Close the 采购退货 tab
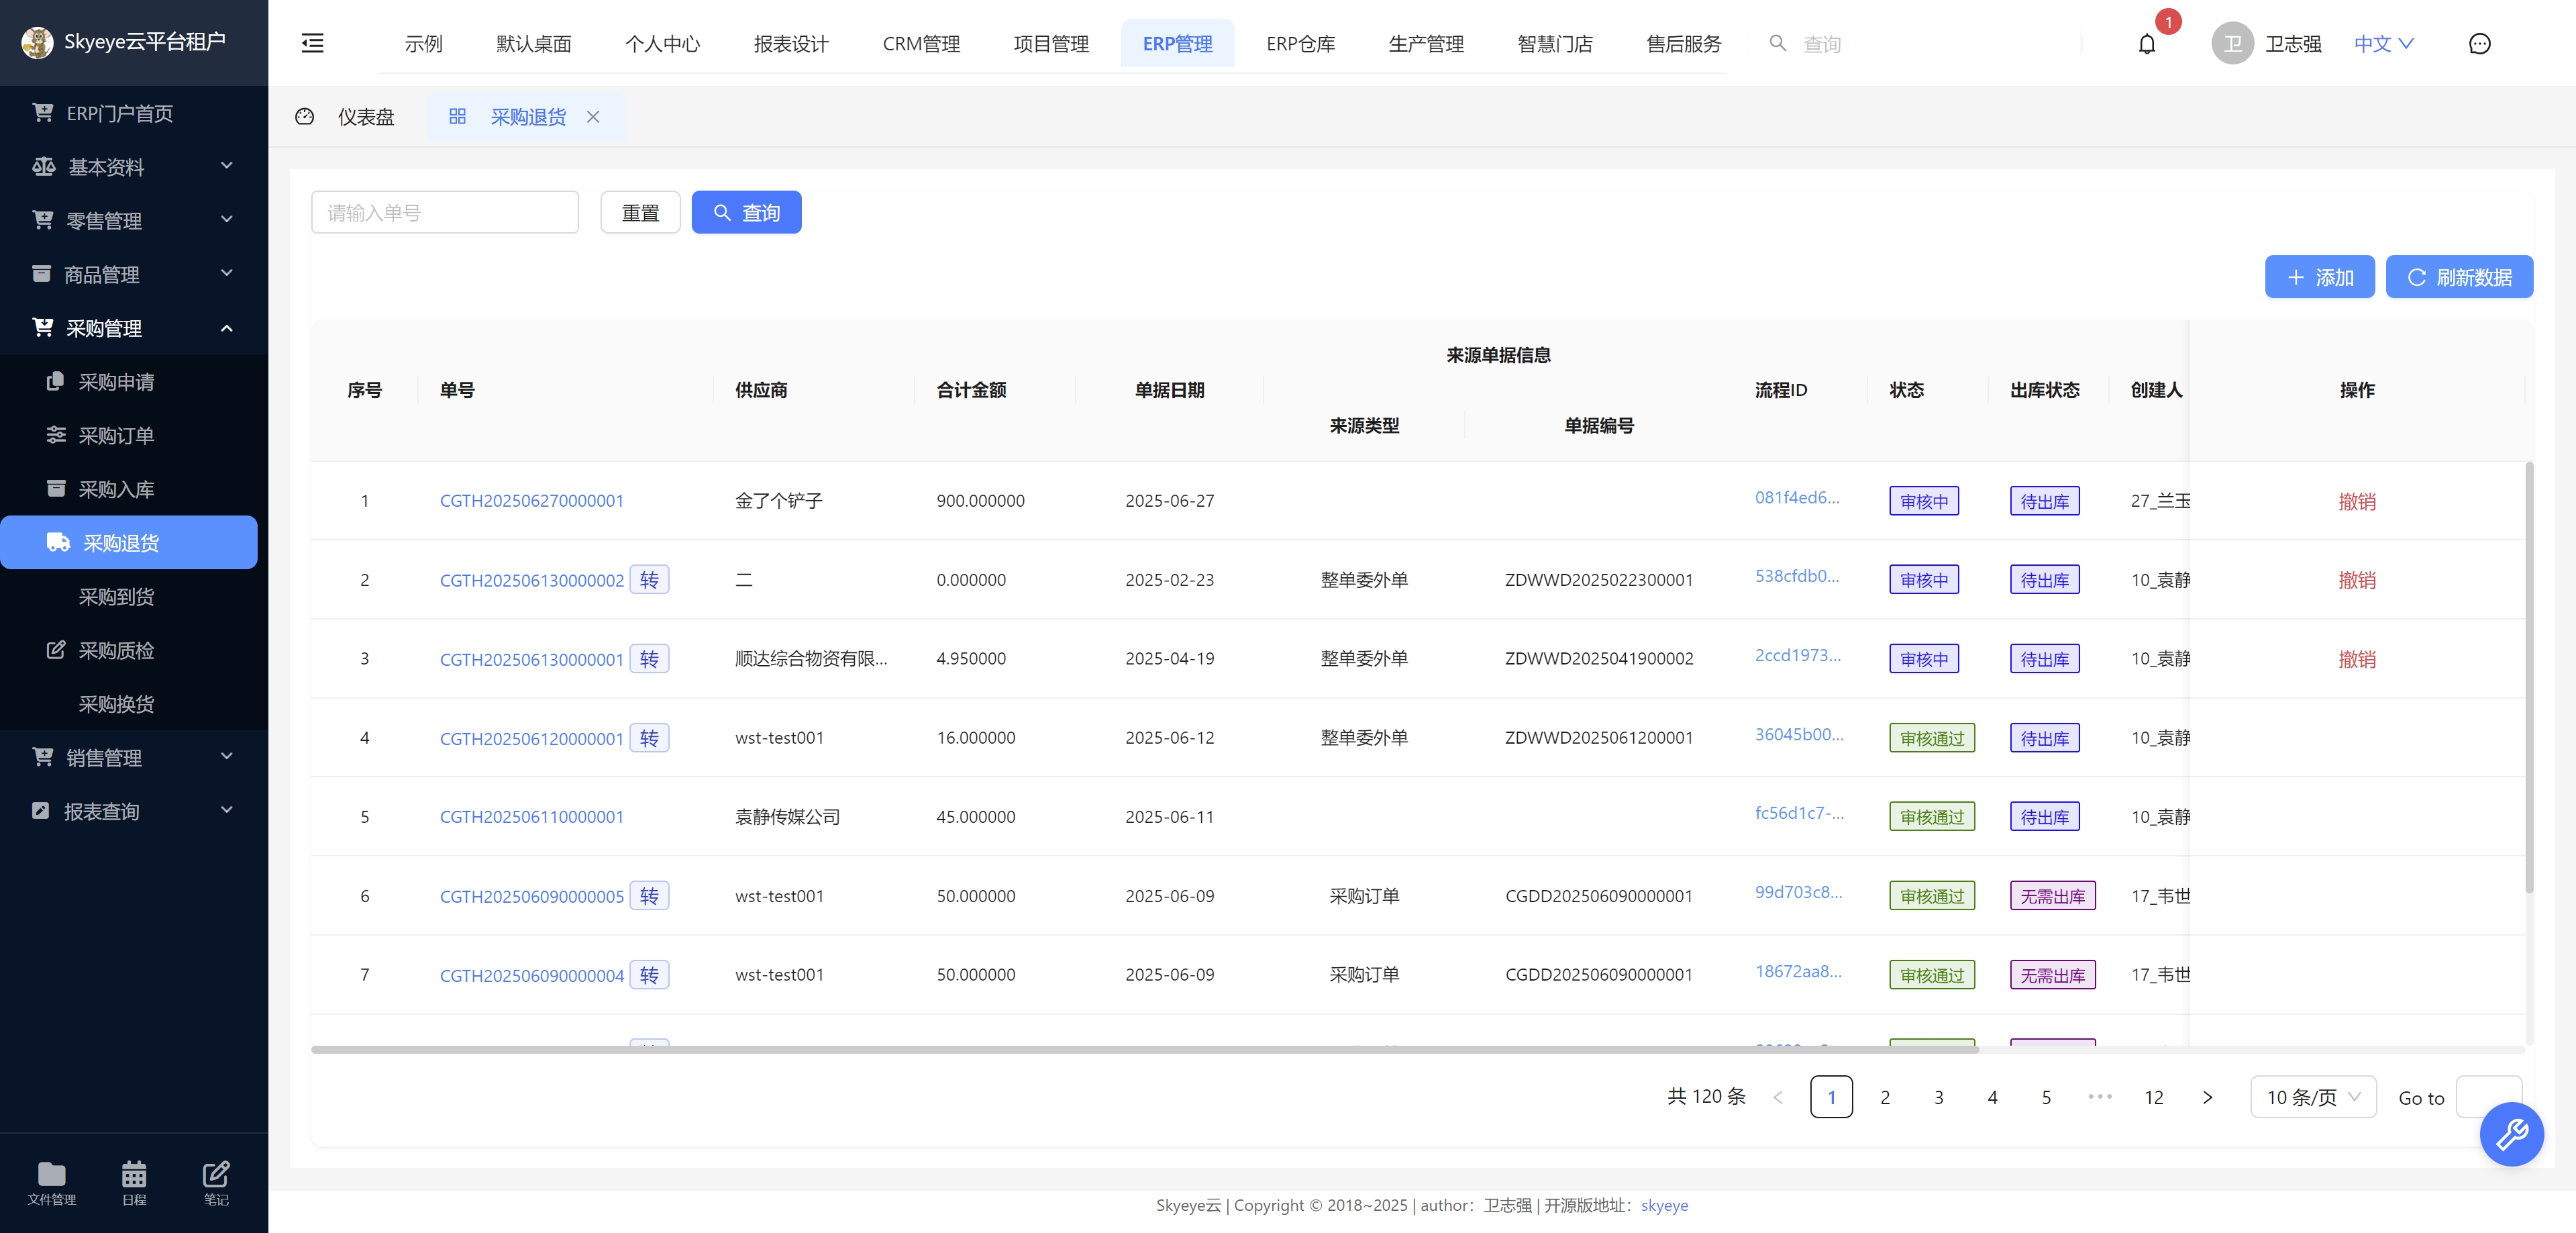 pos(593,117)
